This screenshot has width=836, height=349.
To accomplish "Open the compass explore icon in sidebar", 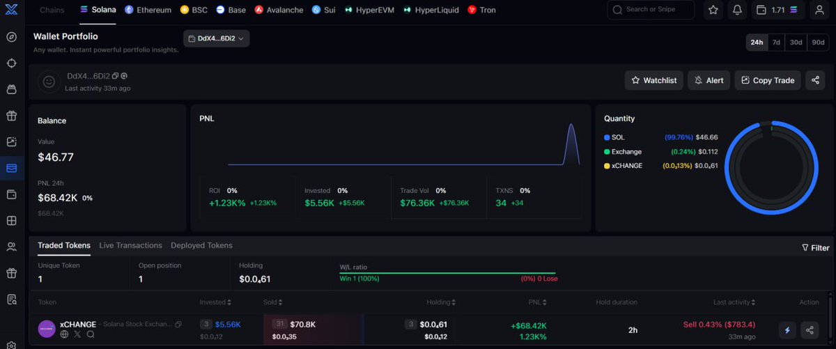I will click(11, 37).
